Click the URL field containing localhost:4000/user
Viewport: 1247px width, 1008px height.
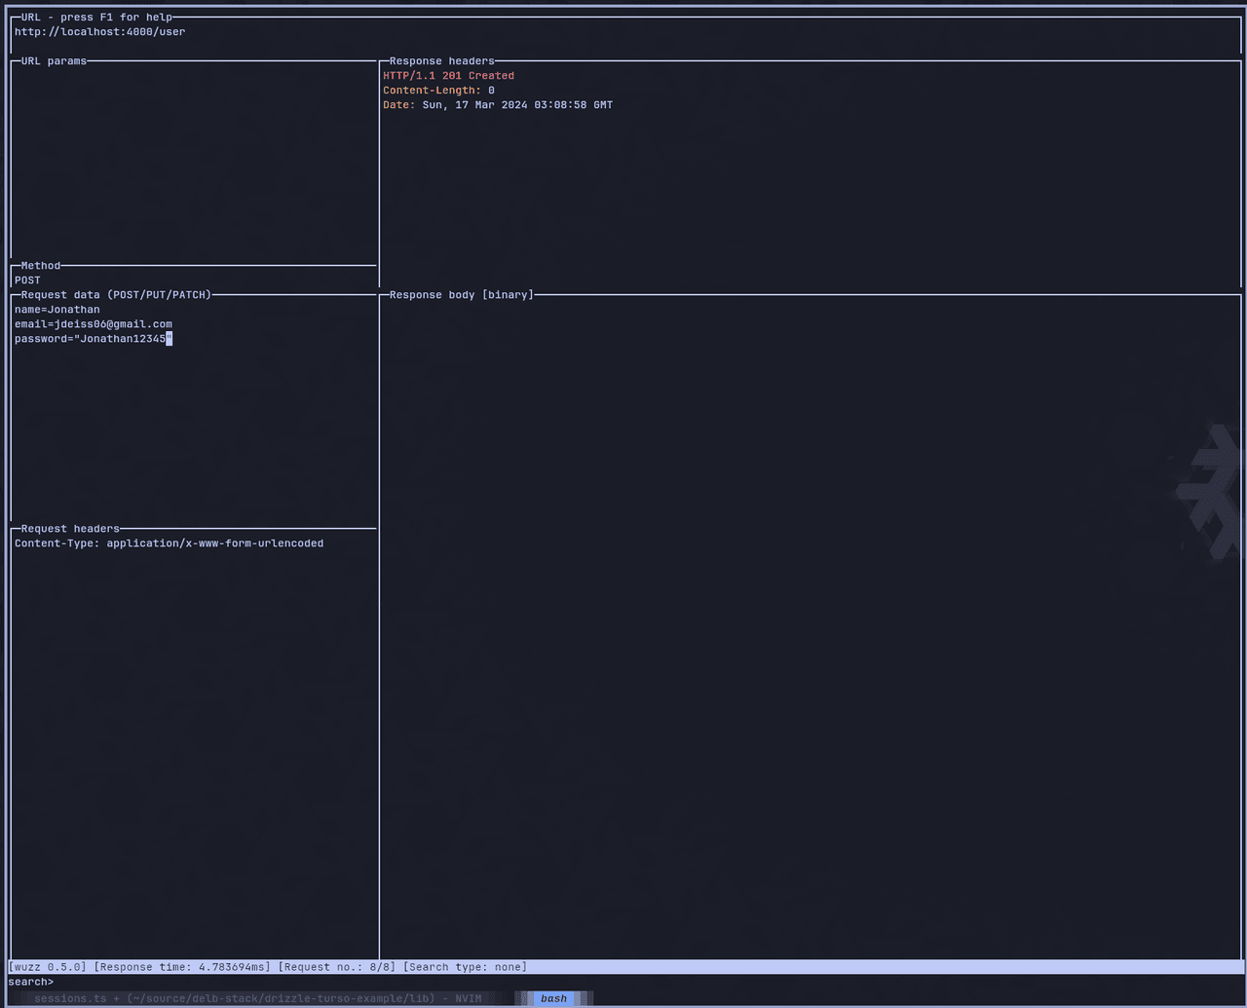[99, 32]
